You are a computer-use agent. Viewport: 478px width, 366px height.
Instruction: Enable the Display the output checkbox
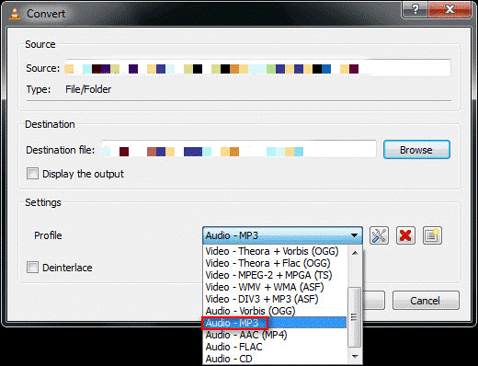click(32, 174)
